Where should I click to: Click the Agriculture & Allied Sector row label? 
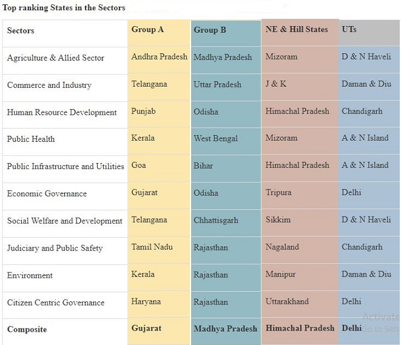click(56, 58)
